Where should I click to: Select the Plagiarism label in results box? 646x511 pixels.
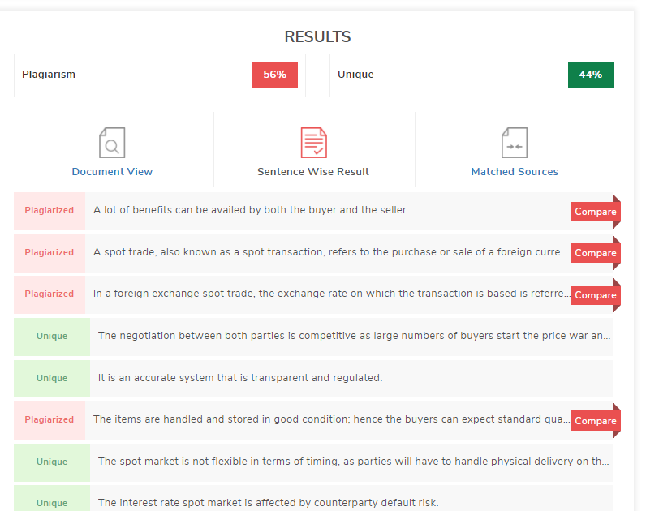49,75
